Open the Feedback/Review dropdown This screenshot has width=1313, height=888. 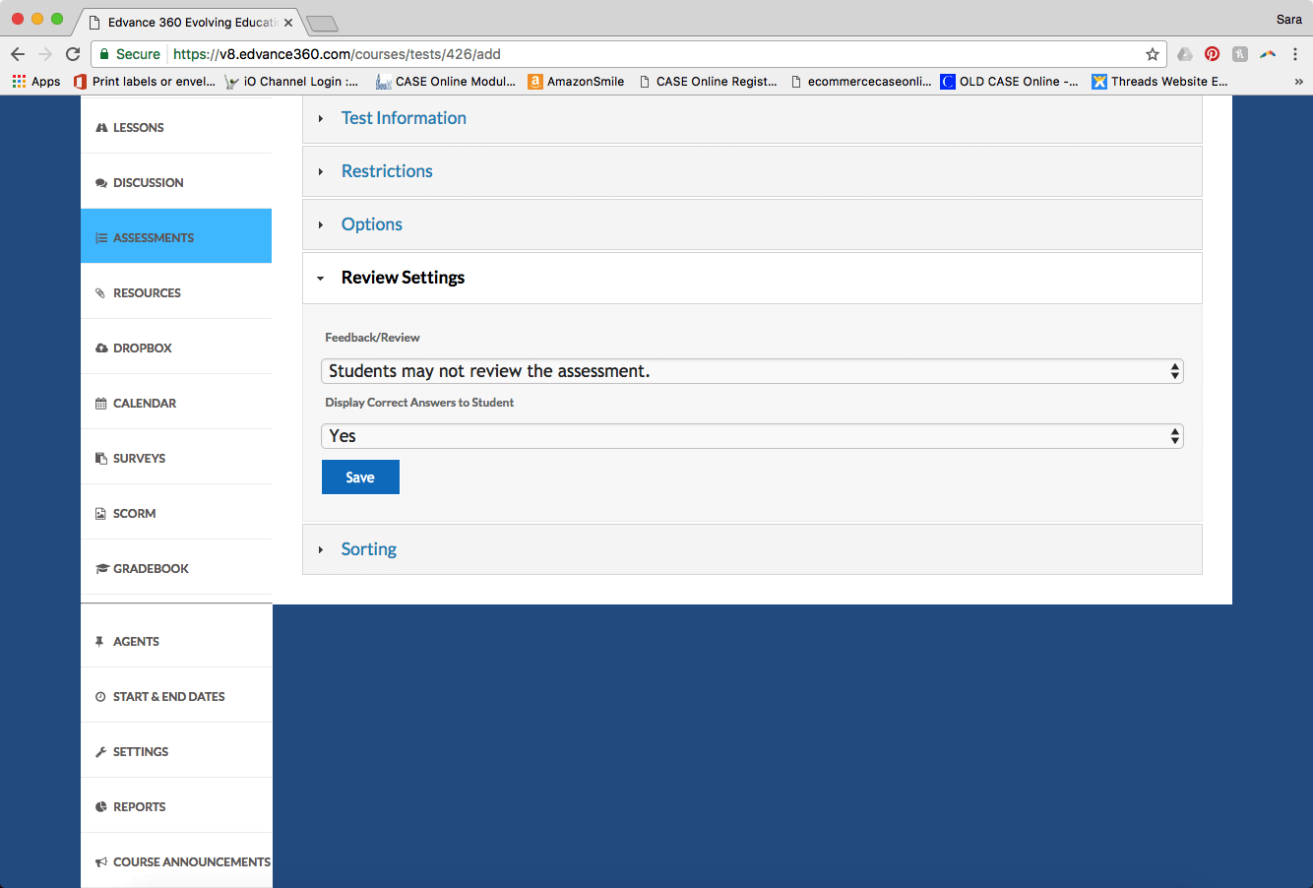(752, 371)
